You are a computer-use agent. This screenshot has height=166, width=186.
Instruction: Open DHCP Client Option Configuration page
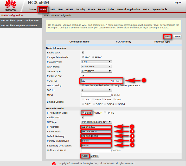(20, 21)
